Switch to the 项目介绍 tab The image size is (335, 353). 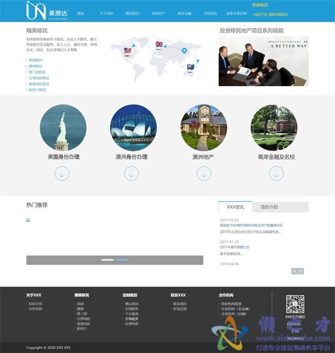tap(269, 207)
